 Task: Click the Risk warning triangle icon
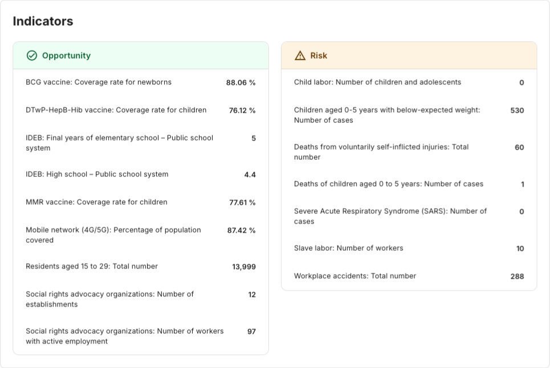(x=300, y=56)
